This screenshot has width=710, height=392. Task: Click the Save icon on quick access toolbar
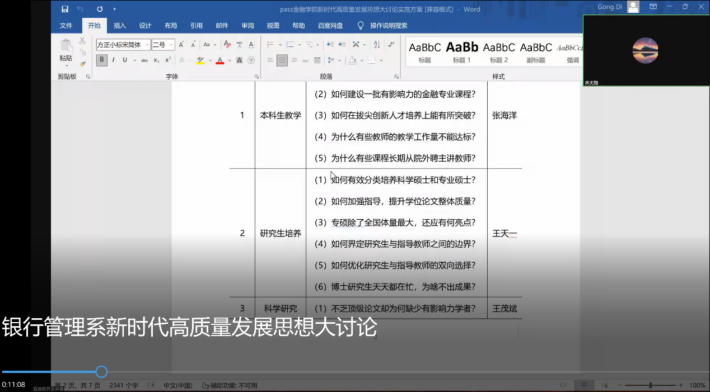pos(64,9)
